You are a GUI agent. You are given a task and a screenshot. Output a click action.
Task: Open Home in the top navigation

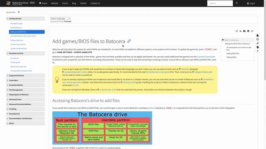pos(43,3)
